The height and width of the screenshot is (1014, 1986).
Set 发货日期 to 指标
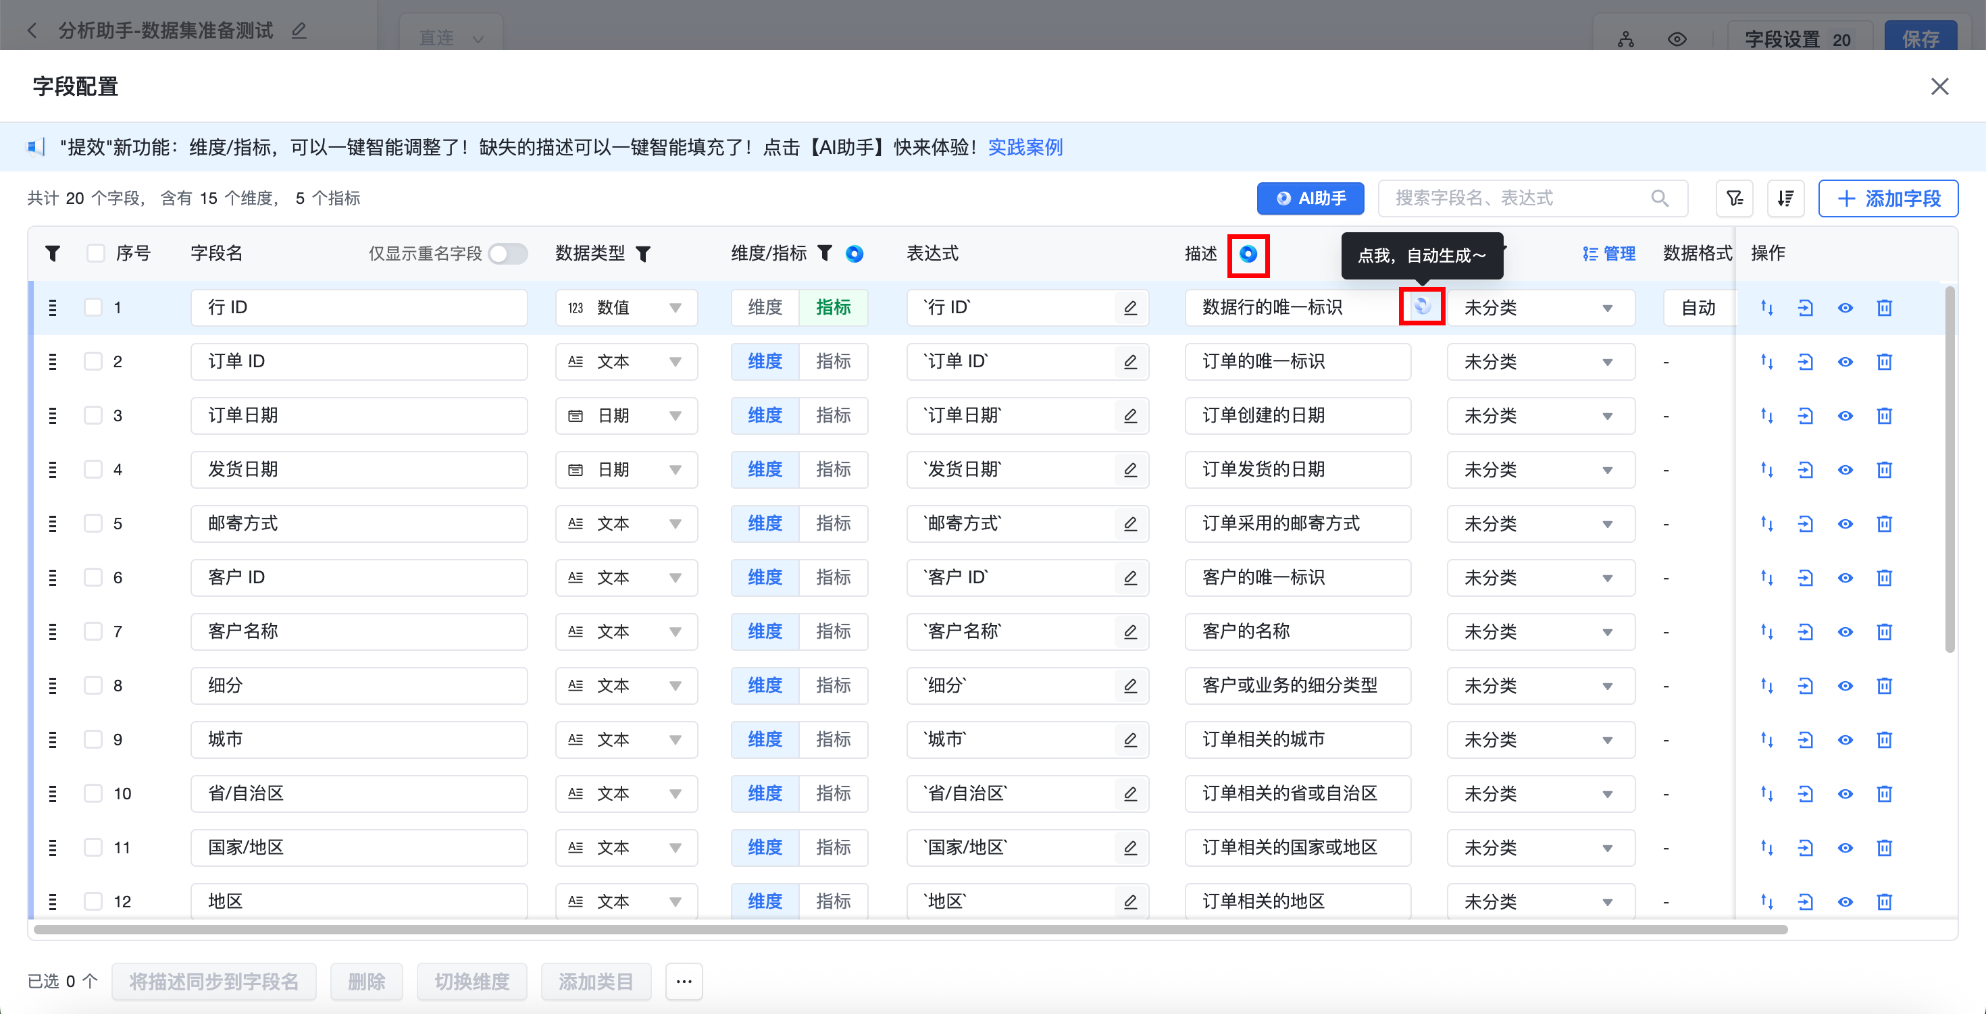coord(834,469)
